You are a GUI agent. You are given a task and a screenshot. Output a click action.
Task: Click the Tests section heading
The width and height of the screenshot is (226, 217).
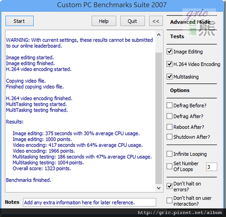[x=177, y=36]
